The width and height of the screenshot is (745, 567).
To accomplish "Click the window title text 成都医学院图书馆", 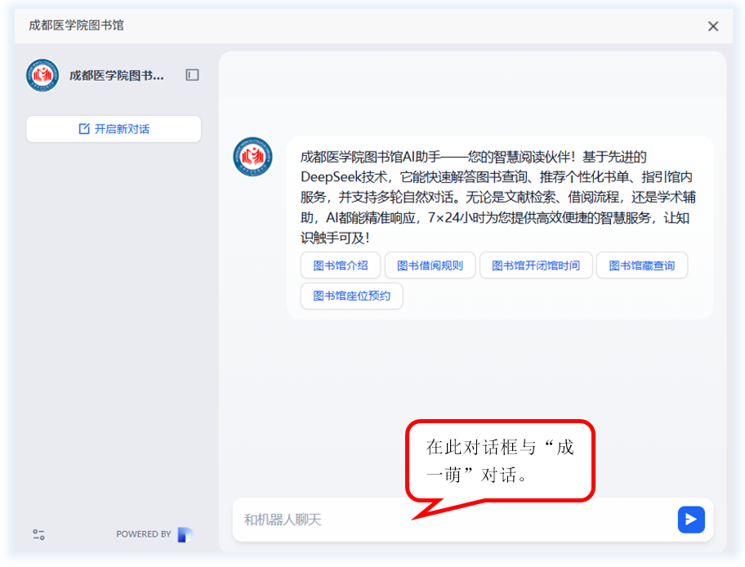I will [x=76, y=25].
